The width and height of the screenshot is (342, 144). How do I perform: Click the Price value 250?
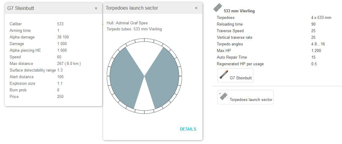pyautogui.click(x=60, y=97)
